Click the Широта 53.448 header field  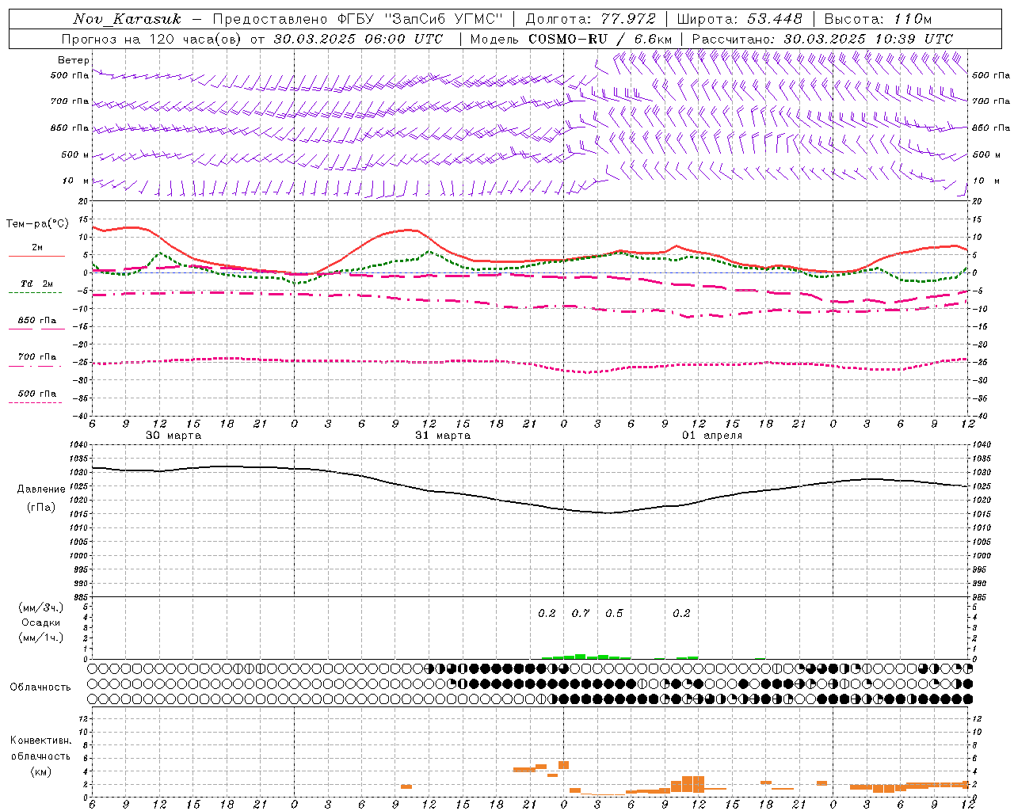(739, 19)
